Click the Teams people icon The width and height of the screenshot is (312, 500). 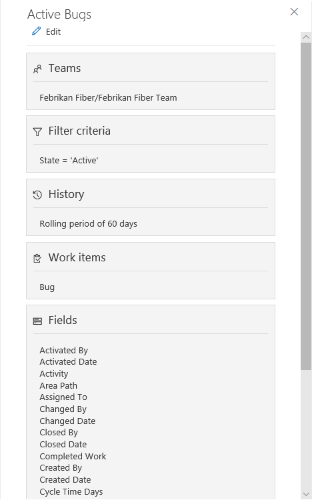[37, 69]
